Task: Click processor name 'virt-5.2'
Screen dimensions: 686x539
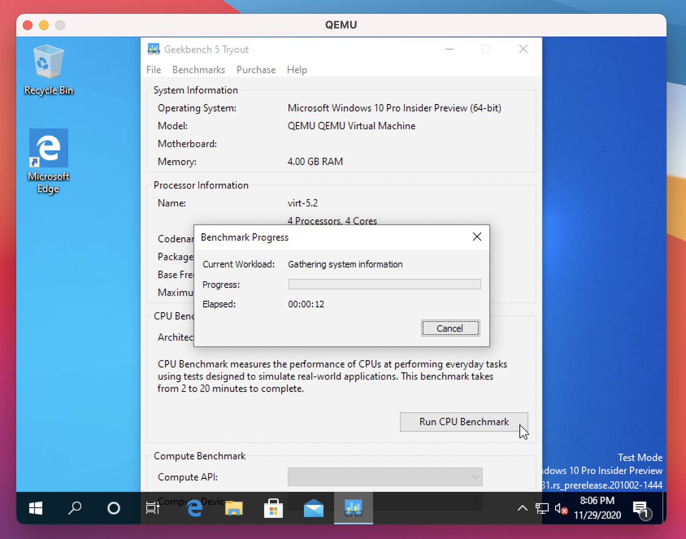Action: [304, 203]
